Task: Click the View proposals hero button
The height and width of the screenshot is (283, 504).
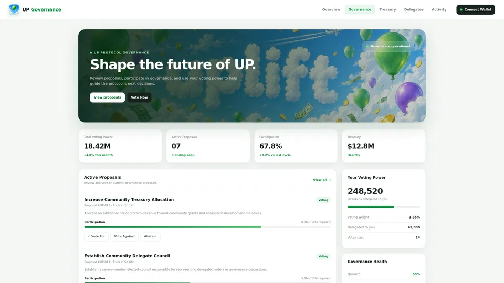Action: pyautogui.click(x=107, y=97)
